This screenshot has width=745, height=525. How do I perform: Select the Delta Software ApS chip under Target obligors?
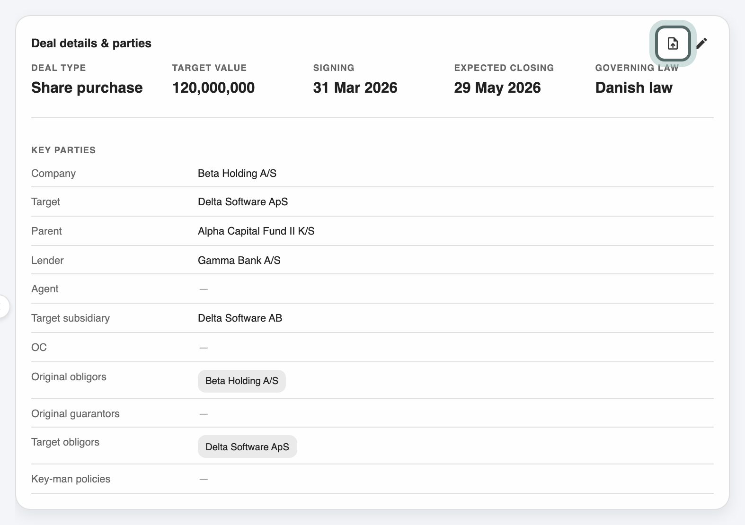248,447
